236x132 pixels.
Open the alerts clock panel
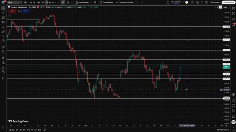(x=233, y=14)
